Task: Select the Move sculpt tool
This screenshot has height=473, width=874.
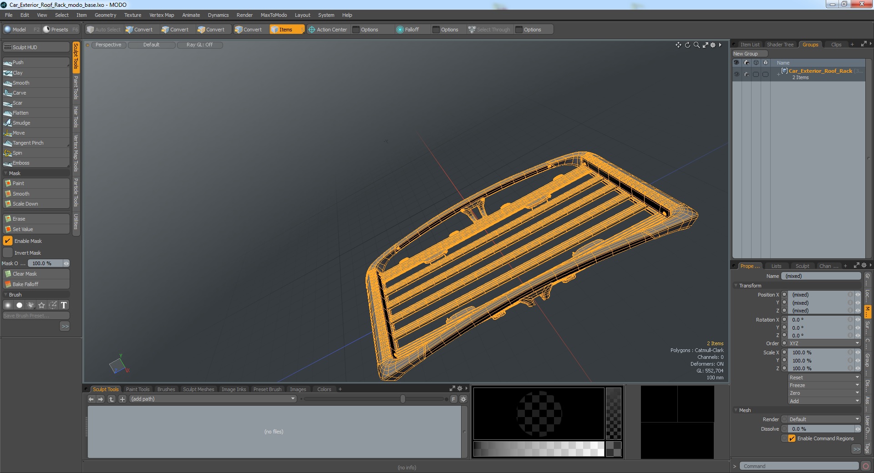Action: coord(36,133)
